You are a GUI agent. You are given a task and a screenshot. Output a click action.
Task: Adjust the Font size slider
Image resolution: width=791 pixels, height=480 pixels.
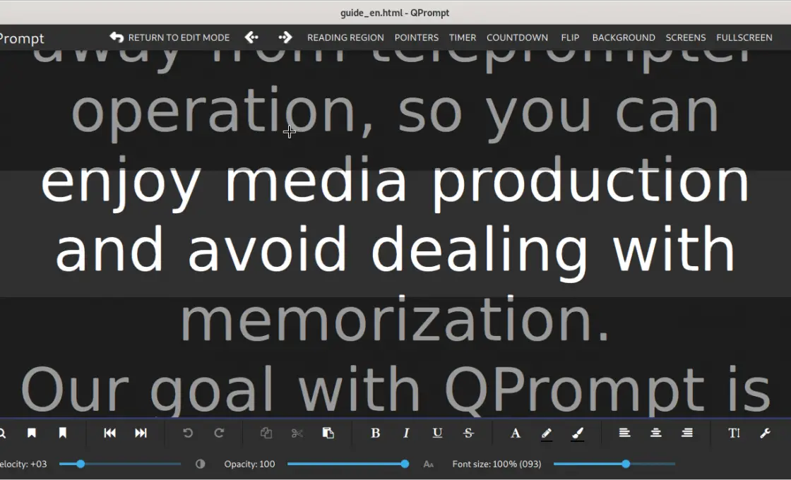(x=614, y=464)
